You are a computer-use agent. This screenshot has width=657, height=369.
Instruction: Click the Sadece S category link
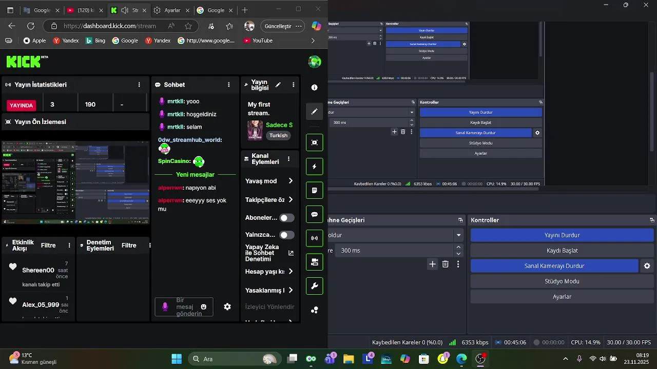tap(279, 125)
